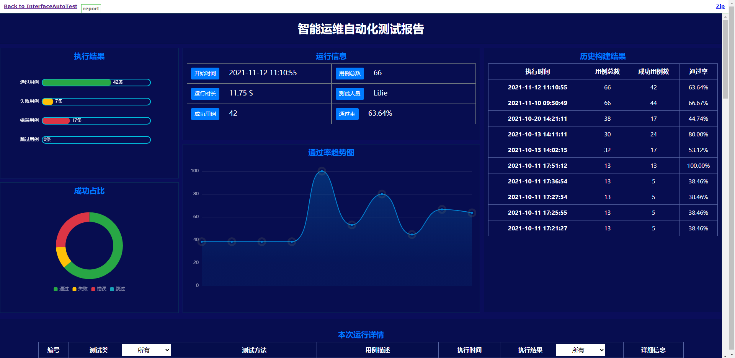Click the 成功用例 label button

pyautogui.click(x=205, y=114)
